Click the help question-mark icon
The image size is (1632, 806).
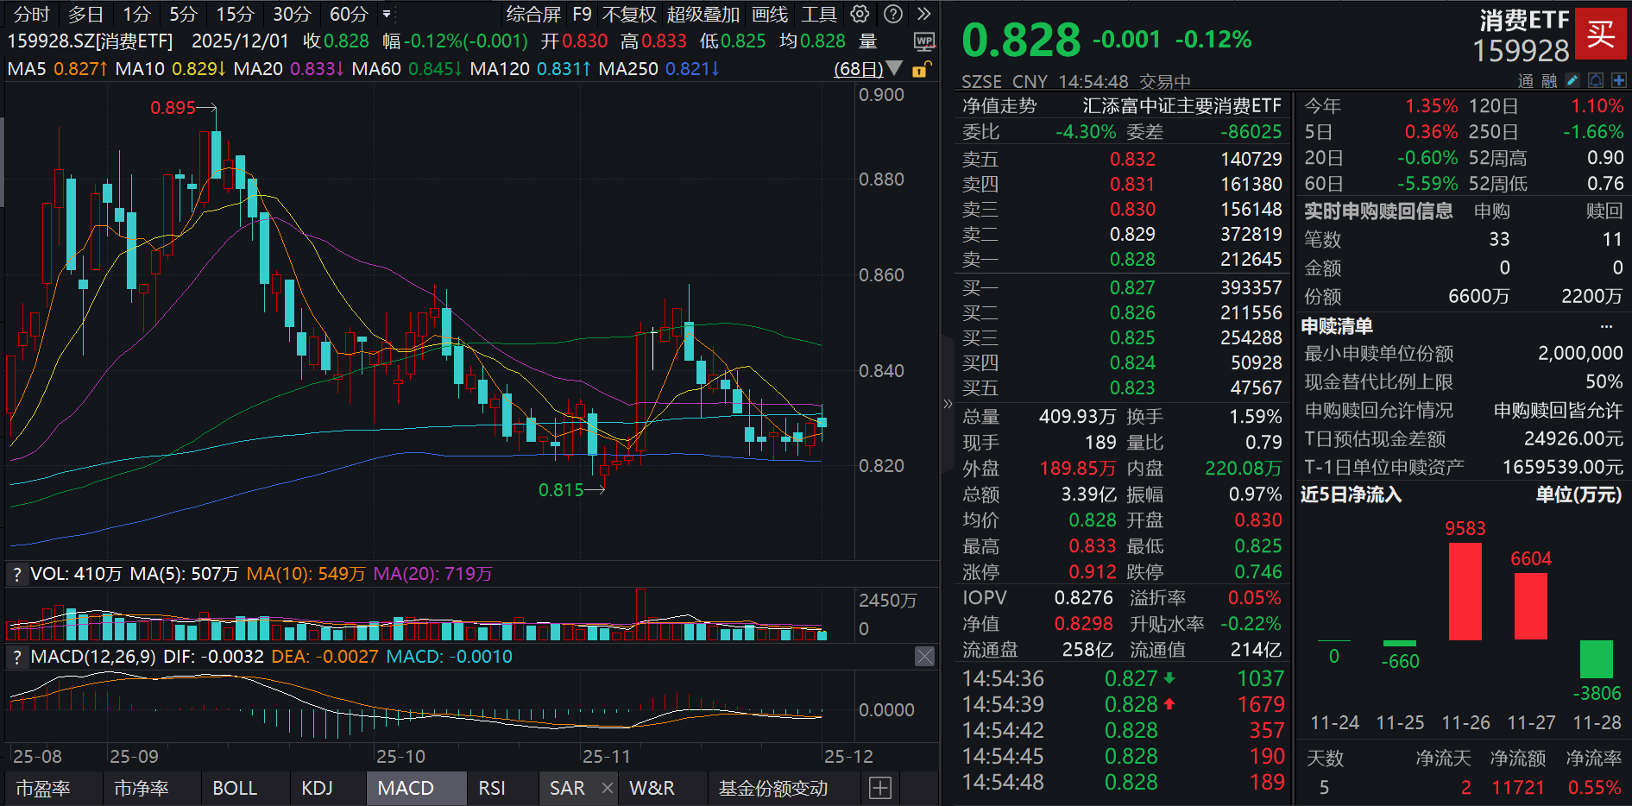click(x=892, y=14)
